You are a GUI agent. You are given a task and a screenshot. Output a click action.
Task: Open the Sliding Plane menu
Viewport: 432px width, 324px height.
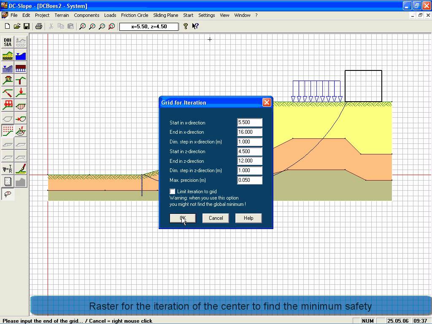165,15
